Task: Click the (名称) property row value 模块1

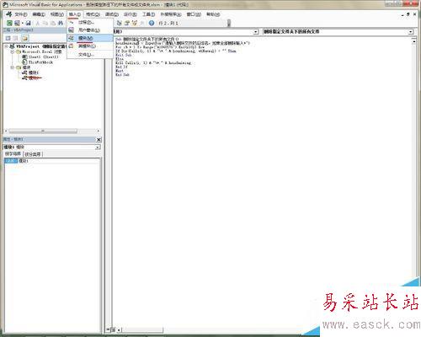Action: [59, 161]
